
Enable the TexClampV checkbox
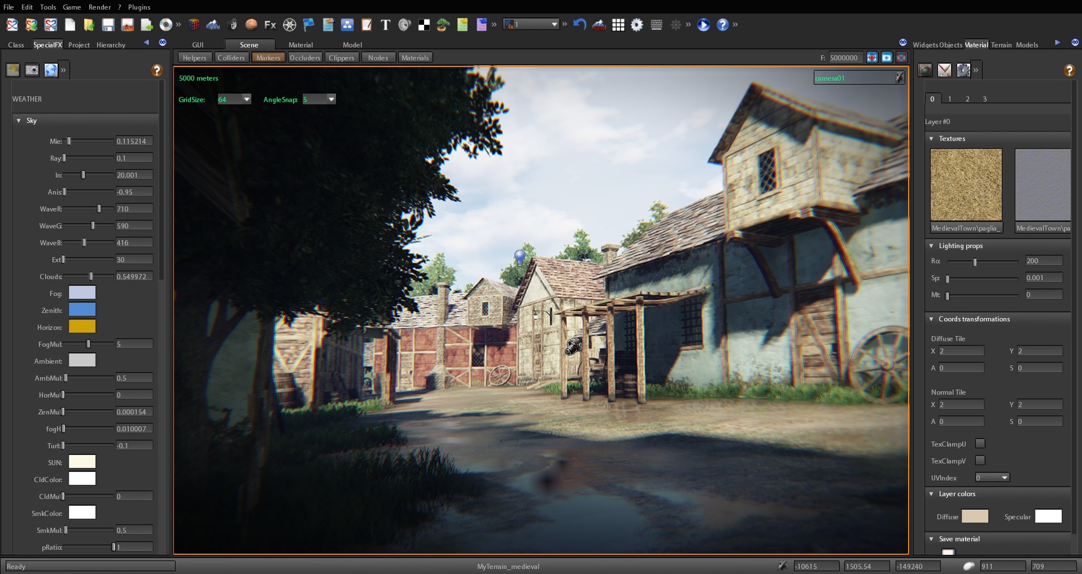coord(981,461)
